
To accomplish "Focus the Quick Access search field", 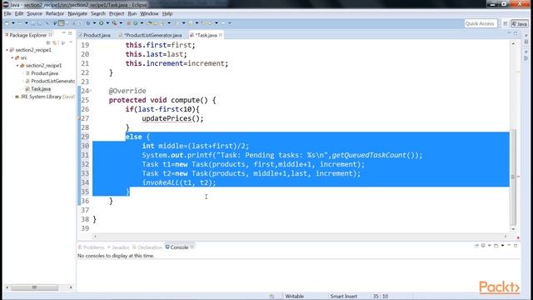I will 480,23.
